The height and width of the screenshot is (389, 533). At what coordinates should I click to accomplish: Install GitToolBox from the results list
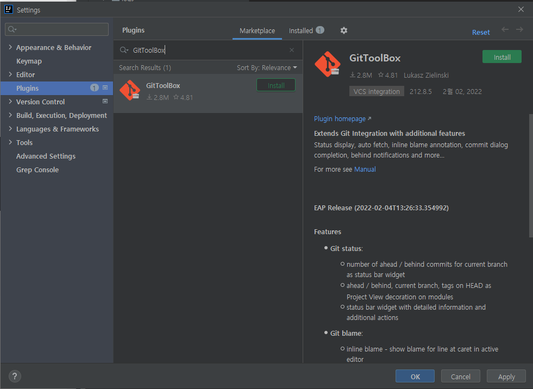tap(276, 85)
